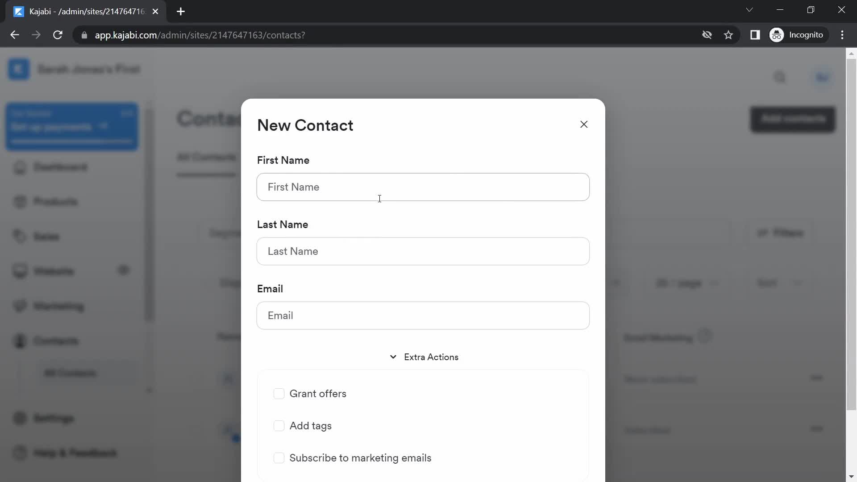
Task: Open the browser side panel
Action: 755,35
